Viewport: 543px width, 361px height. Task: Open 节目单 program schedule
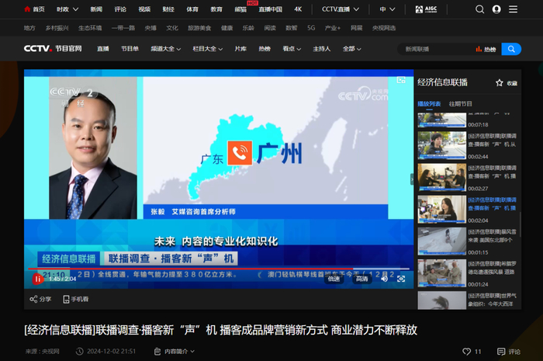pyautogui.click(x=130, y=49)
